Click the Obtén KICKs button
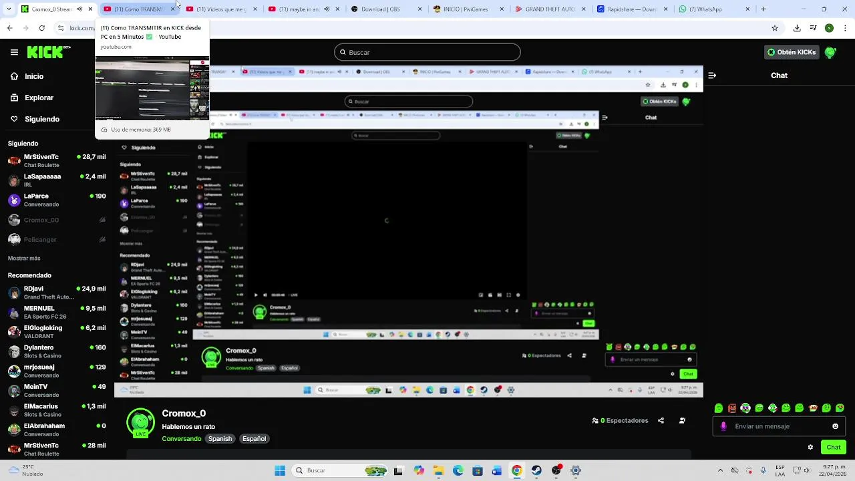 (x=791, y=52)
